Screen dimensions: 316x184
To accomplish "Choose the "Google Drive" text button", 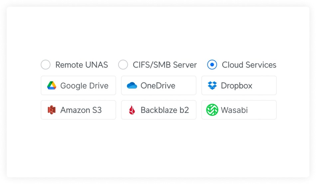I will 84,86.
